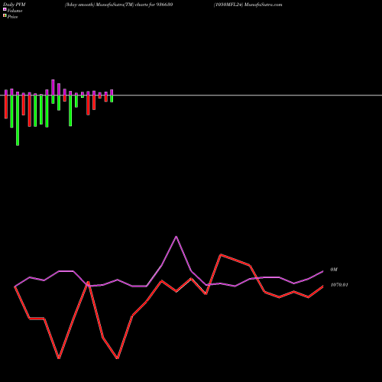This screenshot has width=382, height=382.
Task: Click the '(1050MFL24) MunafaSutra.com' text
Action: 248,5
